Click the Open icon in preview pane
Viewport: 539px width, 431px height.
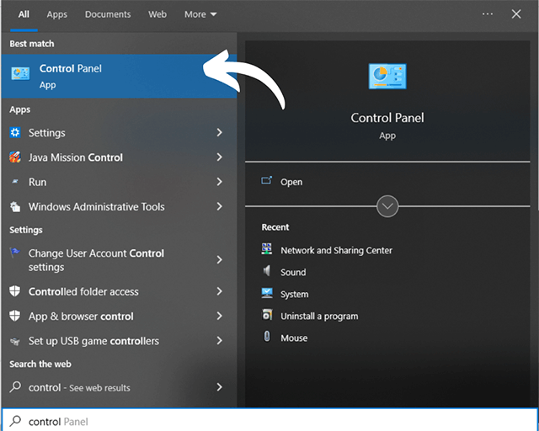click(x=266, y=180)
